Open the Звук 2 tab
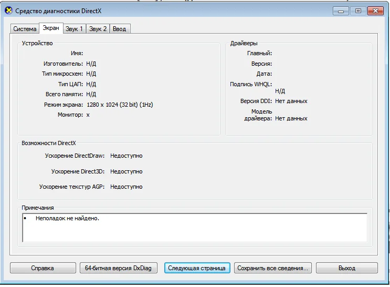Image resolution: width=390 pixels, height=287 pixels. tap(98, 29)
